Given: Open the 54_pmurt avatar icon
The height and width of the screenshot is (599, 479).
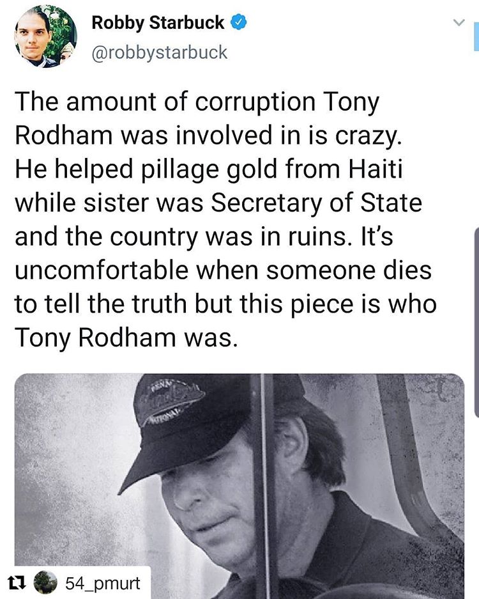Looking at the screenshot, I should click(45, 582).
